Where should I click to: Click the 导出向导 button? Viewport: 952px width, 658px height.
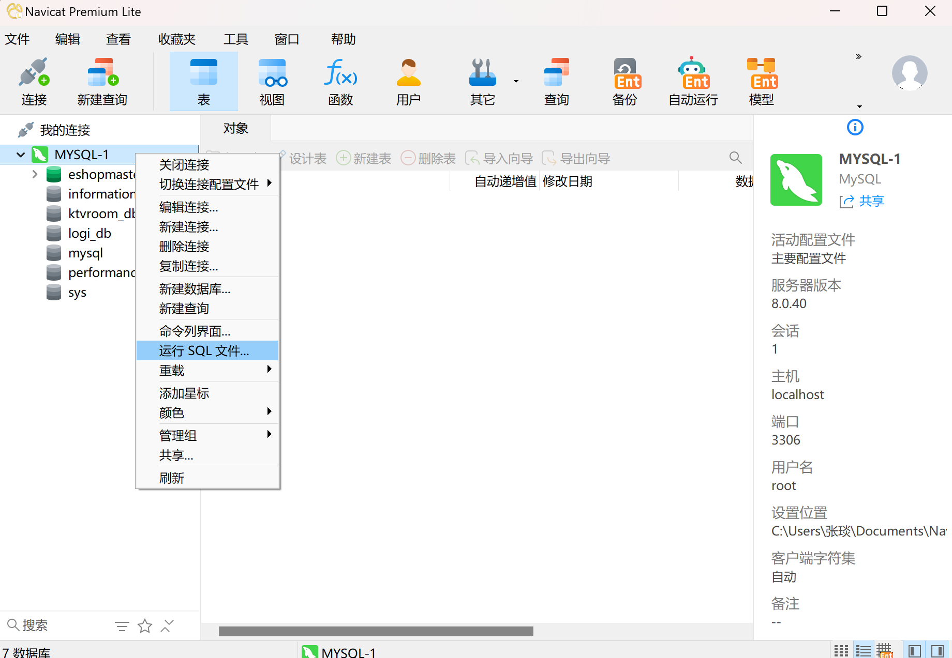[x=576, y=158]
